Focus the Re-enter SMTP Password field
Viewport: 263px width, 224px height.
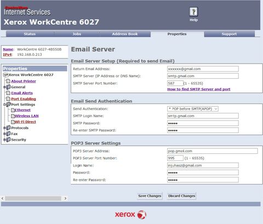[x=203, y=130]
